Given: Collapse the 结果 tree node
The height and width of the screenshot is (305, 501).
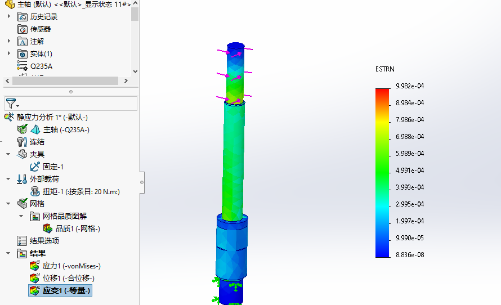Looking at the screenshot, I should [8, 253].
